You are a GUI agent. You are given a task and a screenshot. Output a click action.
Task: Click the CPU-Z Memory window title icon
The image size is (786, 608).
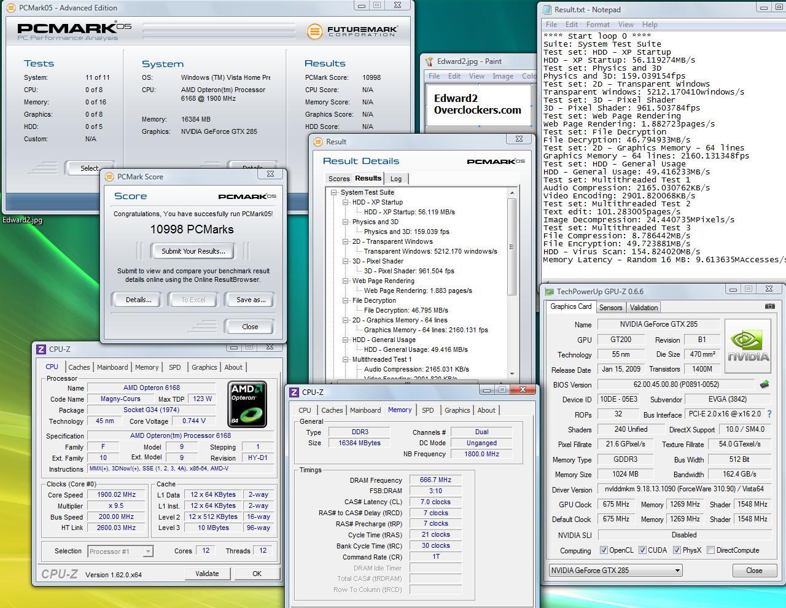tap(294, 392)
